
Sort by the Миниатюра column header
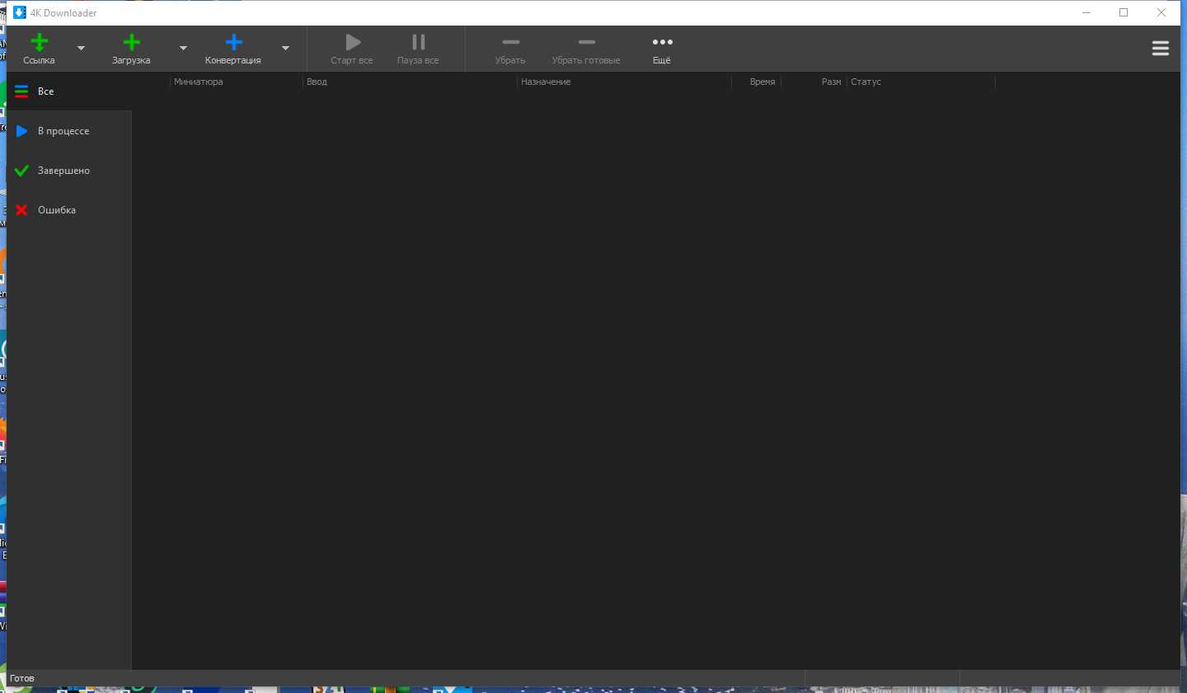point(237,82)
